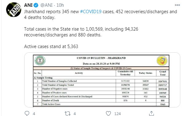The height and width of the screenshot is (116, 184).
Task: Click the retweet count 4
Action: coord(75,114)
